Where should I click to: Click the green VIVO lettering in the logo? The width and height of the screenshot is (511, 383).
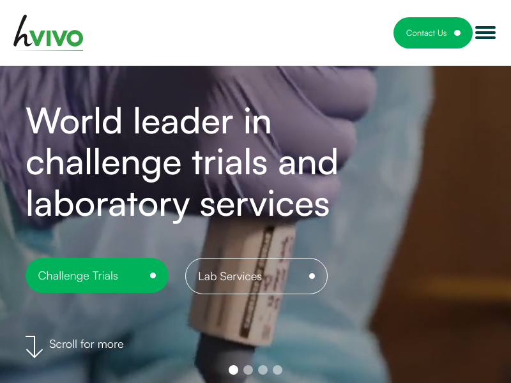point(57,38)
